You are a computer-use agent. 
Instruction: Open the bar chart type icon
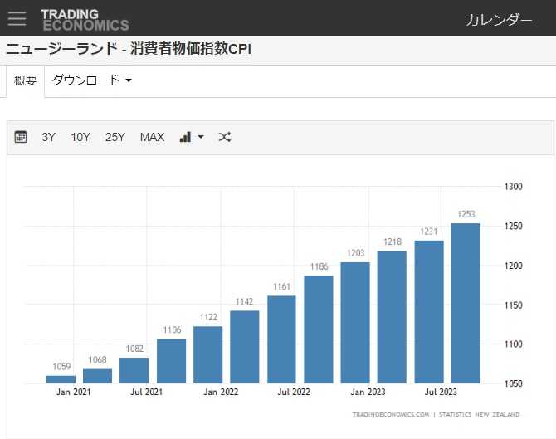[x=185, y=137]
